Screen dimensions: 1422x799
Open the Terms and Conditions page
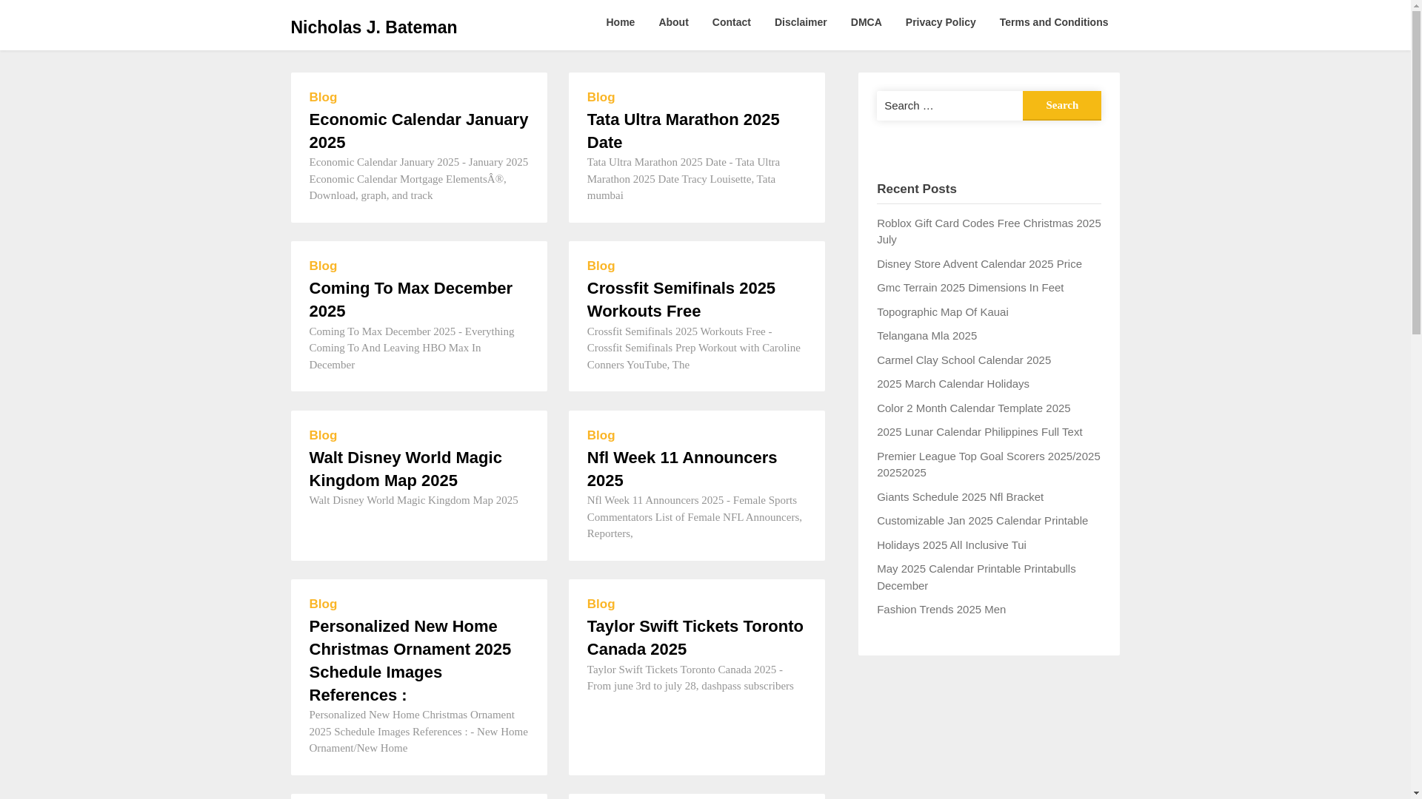[1053, 22]
